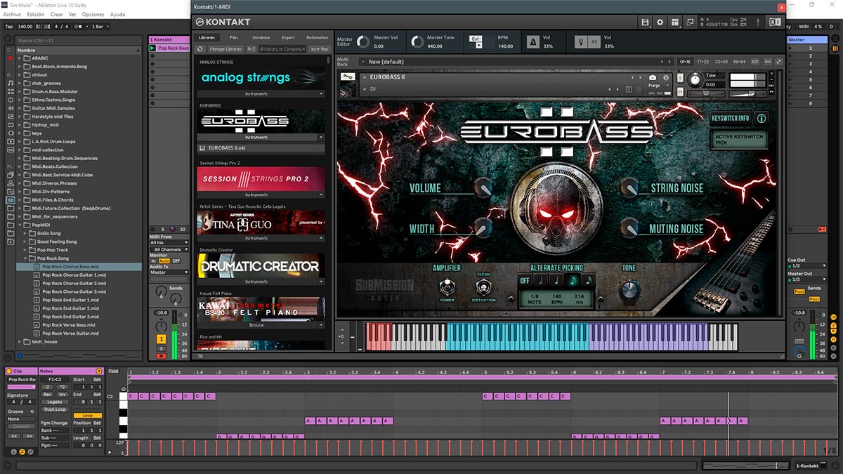Viewport: 843px width, 474px height.
Task: Toggle track 1 activator button
Action: (x=161, y=339)
